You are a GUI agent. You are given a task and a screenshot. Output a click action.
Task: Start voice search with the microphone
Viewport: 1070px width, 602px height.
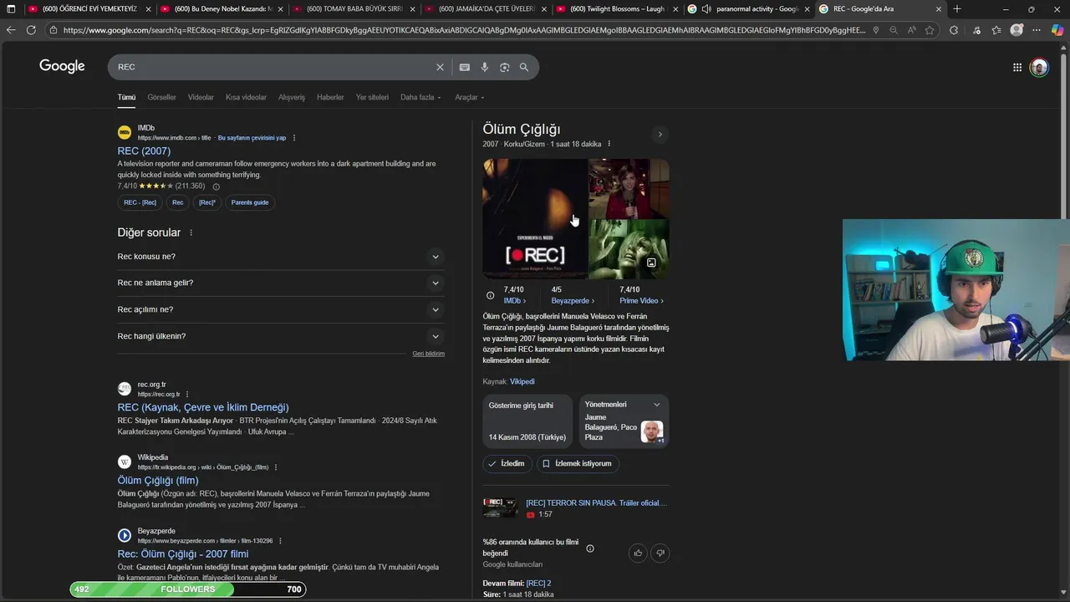coord(484,67)
